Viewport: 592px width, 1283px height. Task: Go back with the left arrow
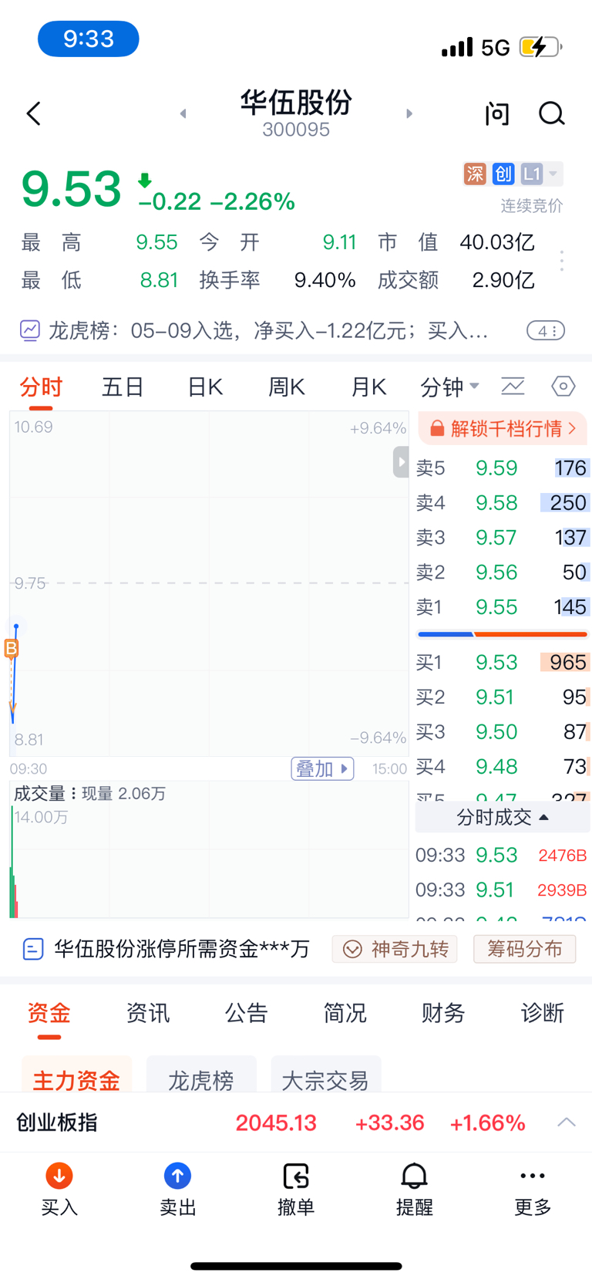tap(33, 113)
